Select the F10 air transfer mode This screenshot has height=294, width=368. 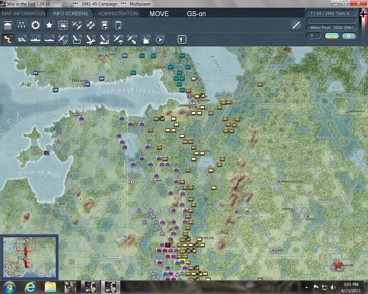(132, 39)
